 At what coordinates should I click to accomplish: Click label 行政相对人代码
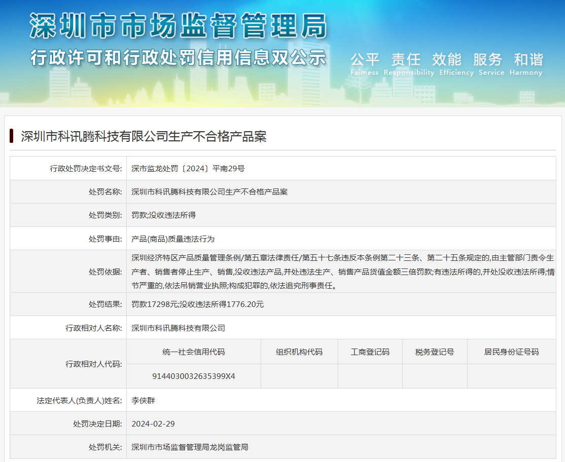coord(94,364)
